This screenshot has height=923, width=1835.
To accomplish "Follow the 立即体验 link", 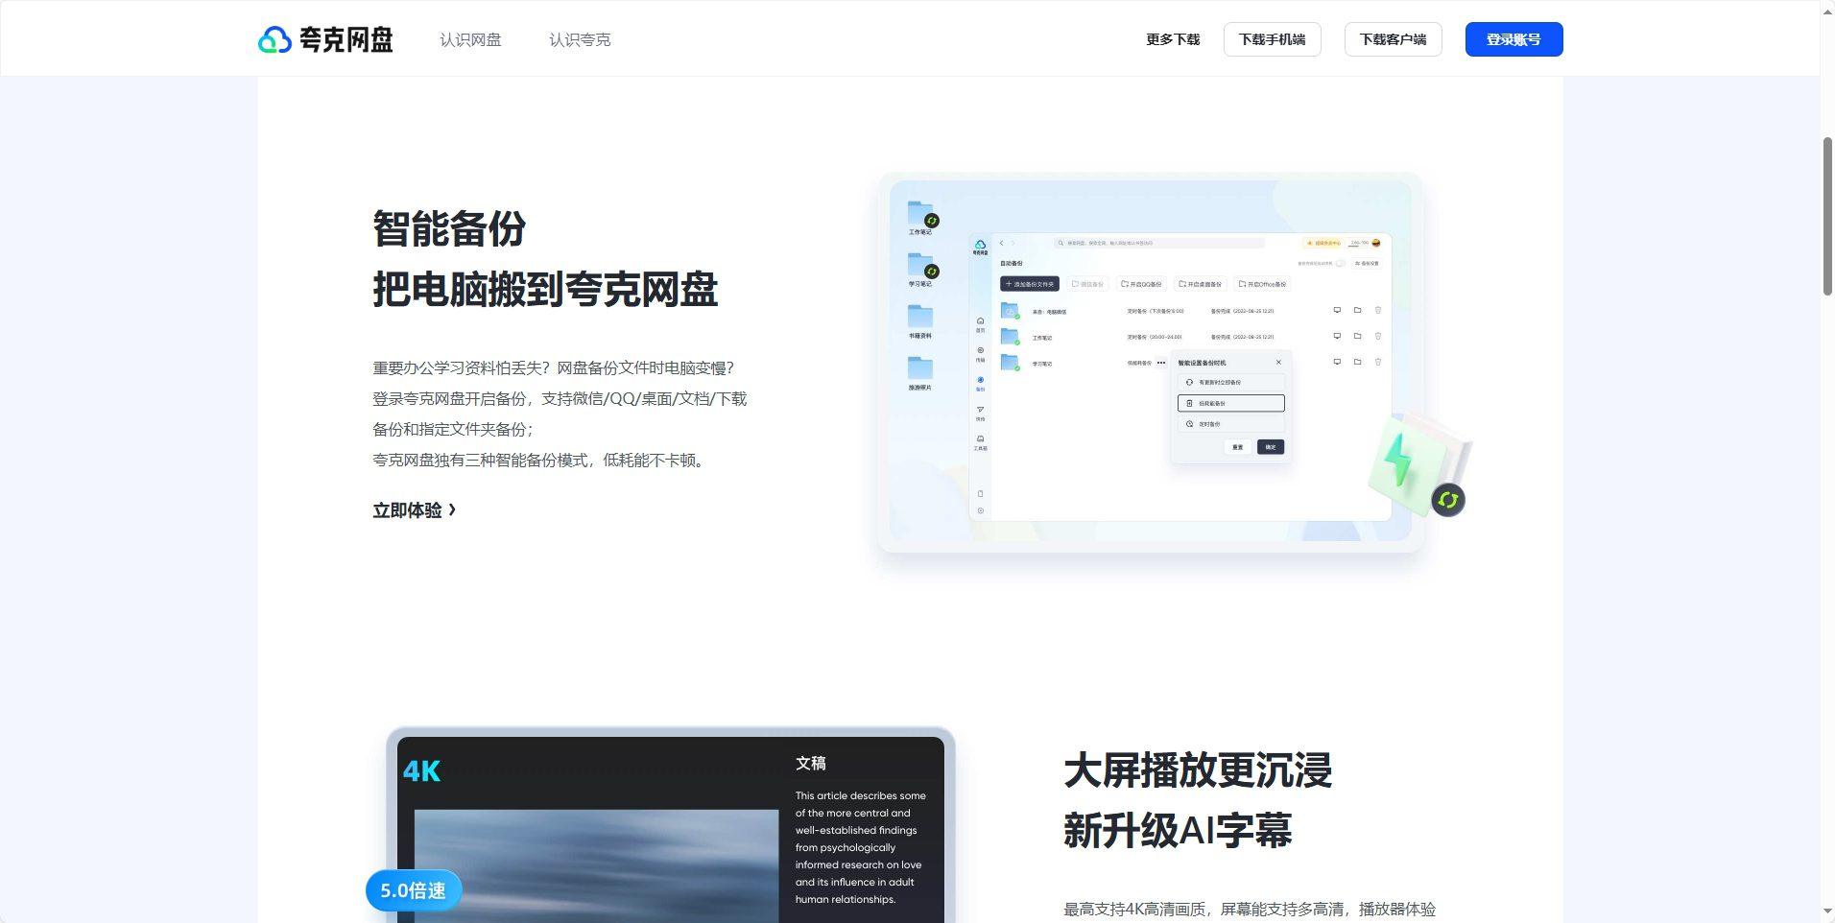I will [x=408, y=509].
